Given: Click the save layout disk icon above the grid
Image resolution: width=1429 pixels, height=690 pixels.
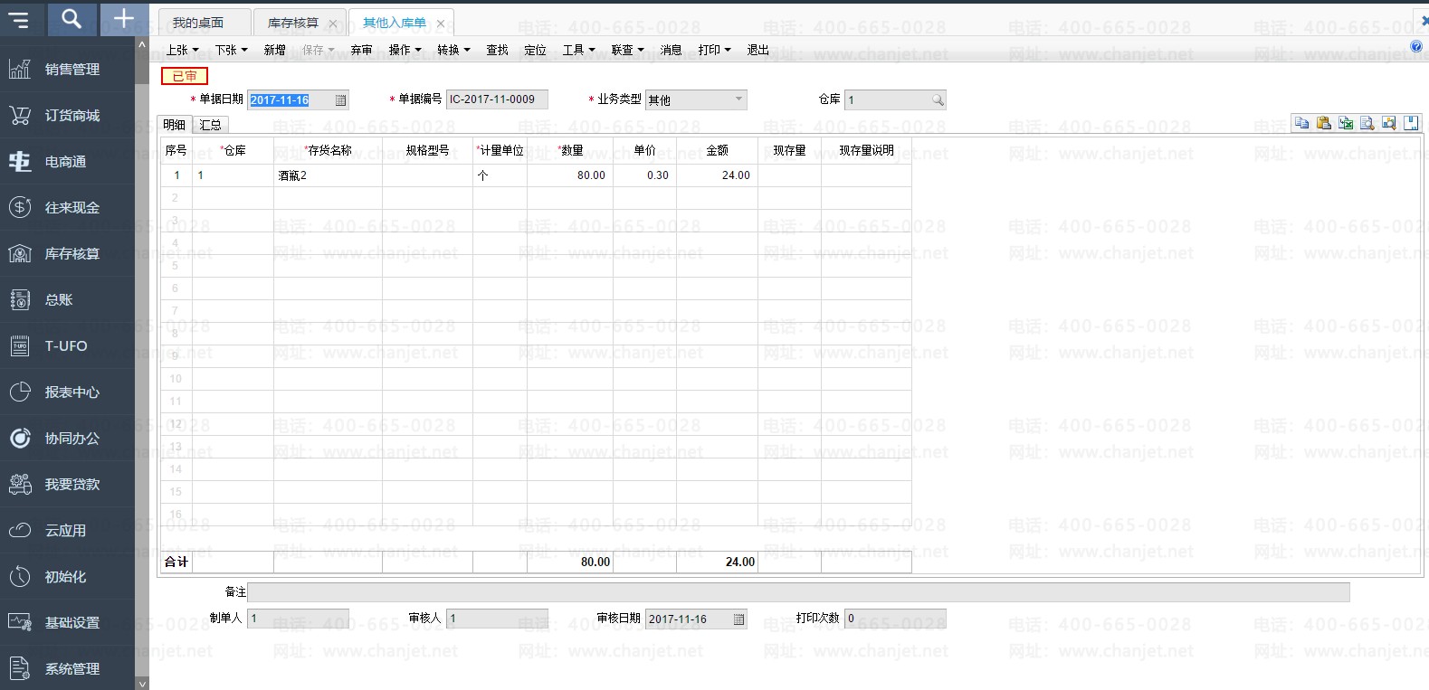Looking at the screenshot, I should tap(1411, 123).
